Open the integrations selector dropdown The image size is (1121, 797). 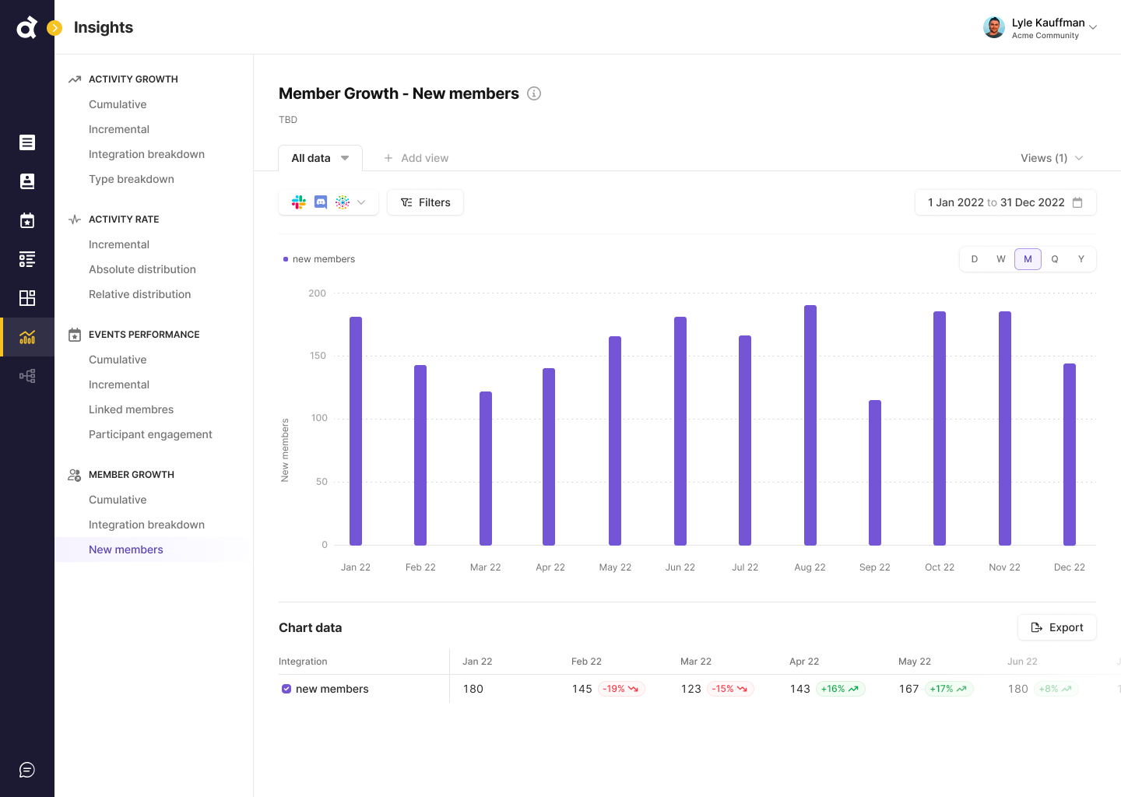(329, 202)
